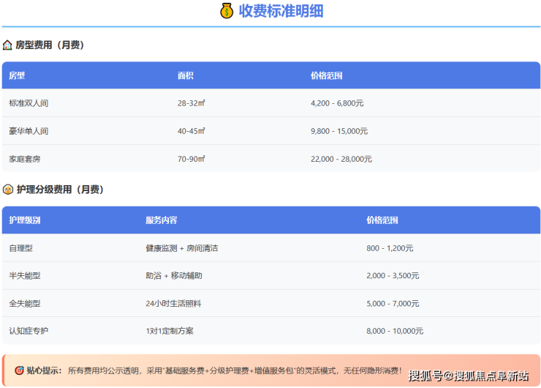Open the 搜狐号@搜狐焦点阜新站 watermark link
541x388 pixels.
point(468,376)
